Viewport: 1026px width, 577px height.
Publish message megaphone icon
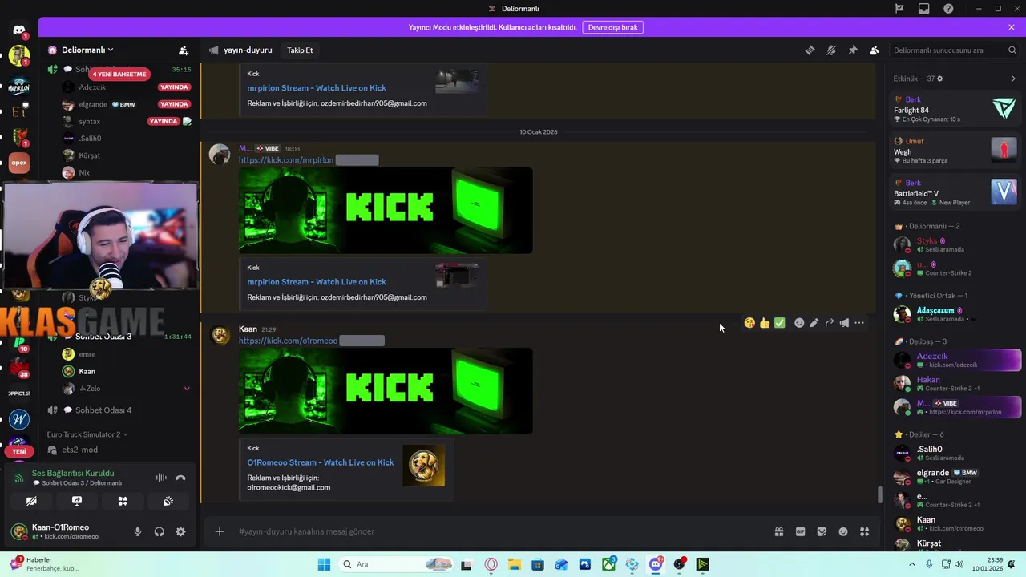[x=844, y=323]
